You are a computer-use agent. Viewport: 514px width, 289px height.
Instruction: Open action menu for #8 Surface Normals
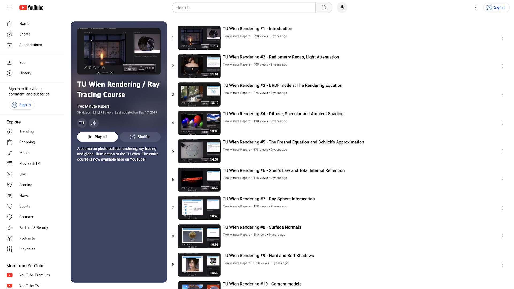pyautogui.click(x=502, y=236)
